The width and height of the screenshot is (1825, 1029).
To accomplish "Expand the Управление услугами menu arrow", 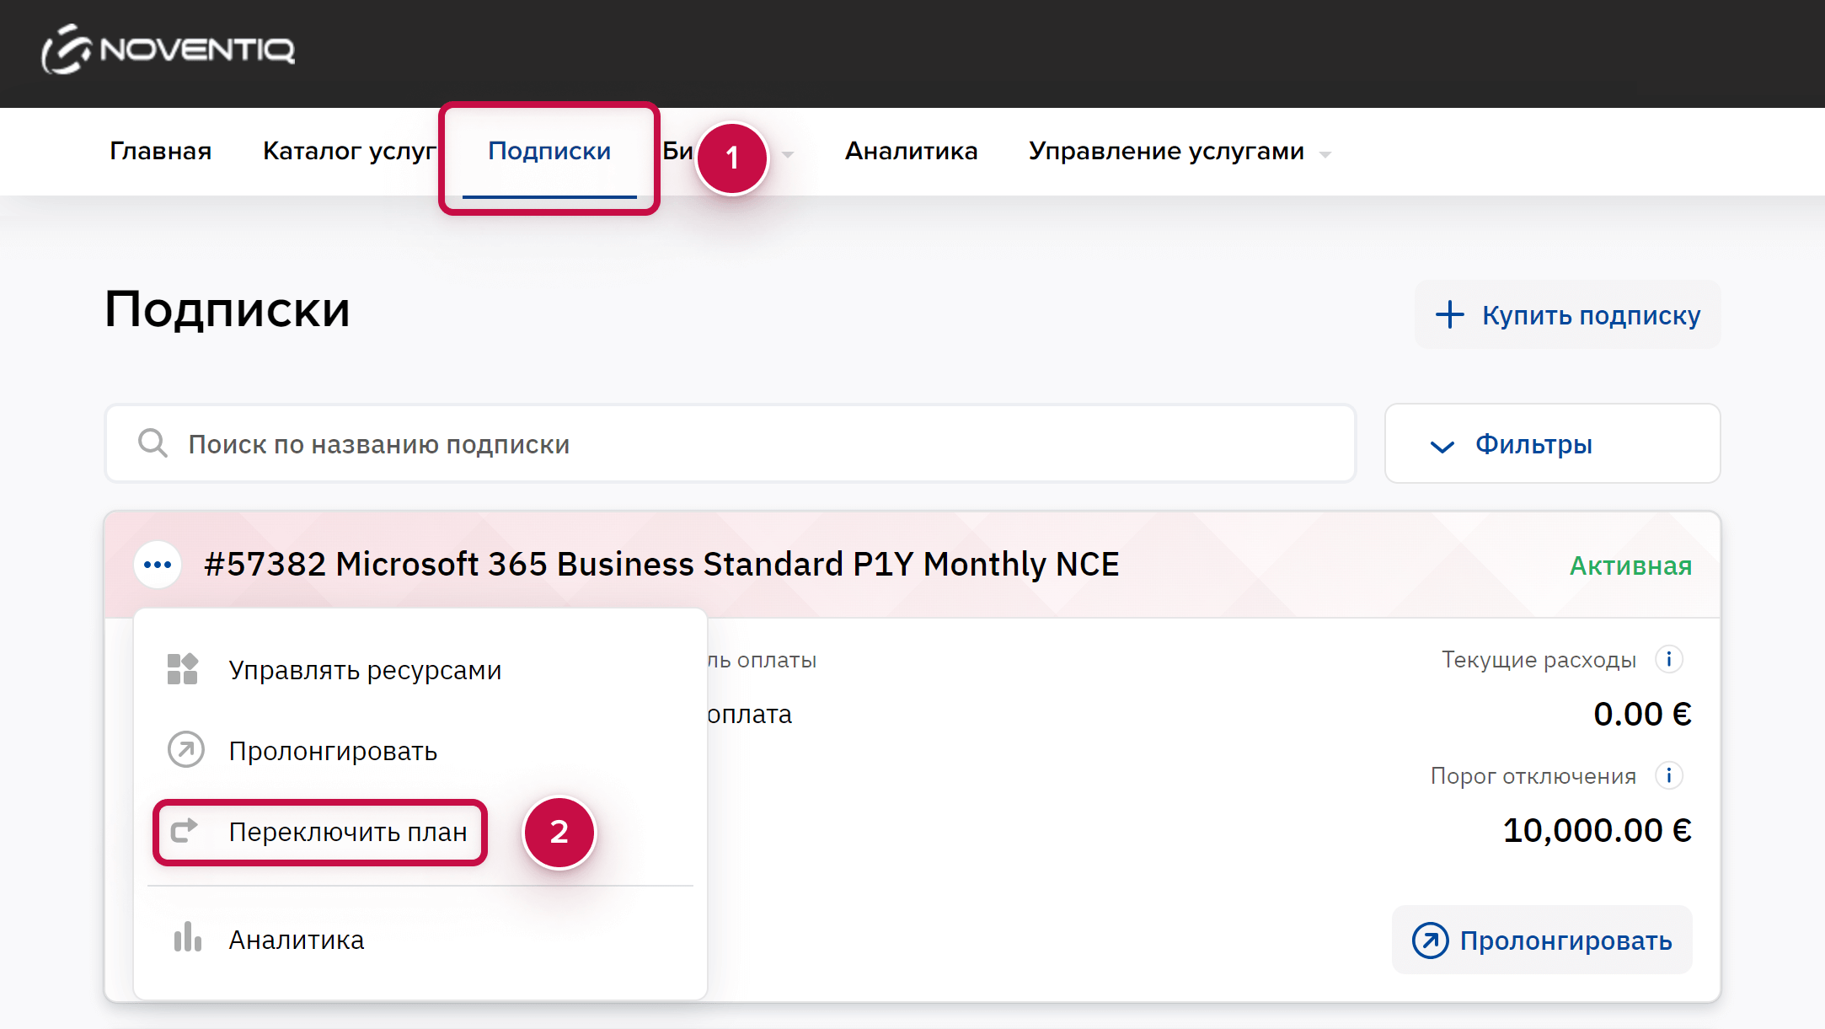I will click(1325, 154).
